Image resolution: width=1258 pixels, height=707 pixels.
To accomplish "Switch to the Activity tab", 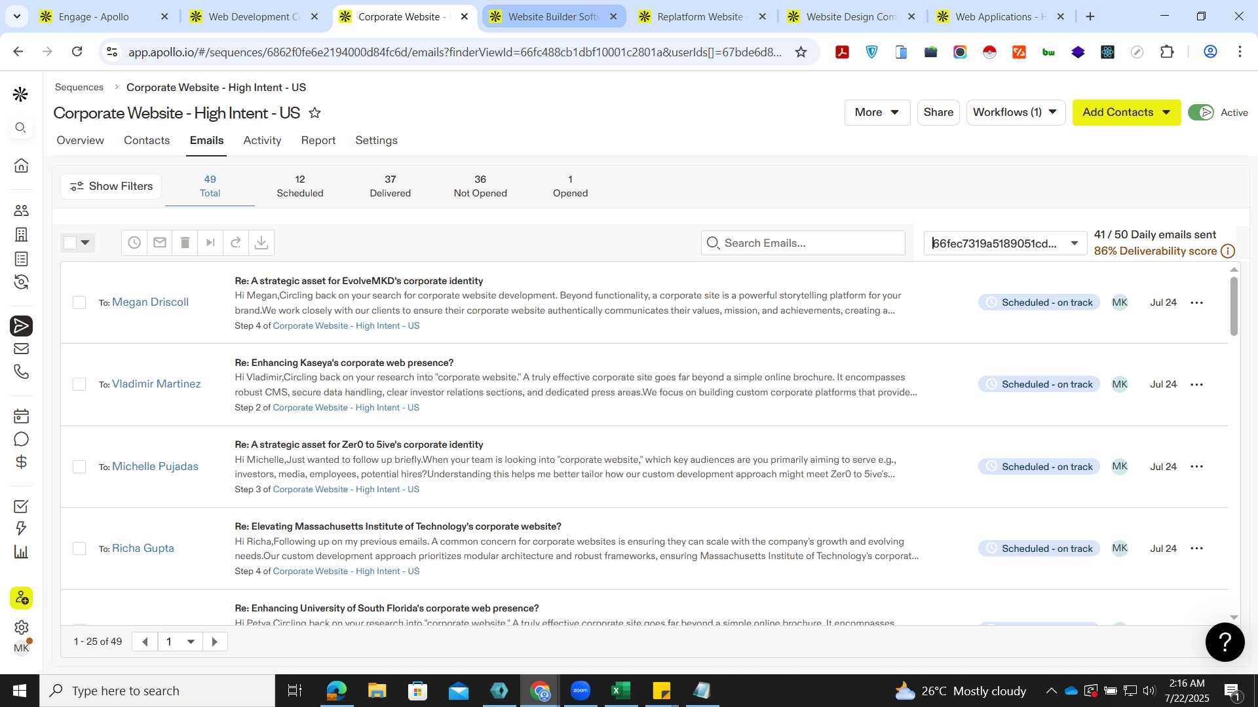I will [262, 140].
